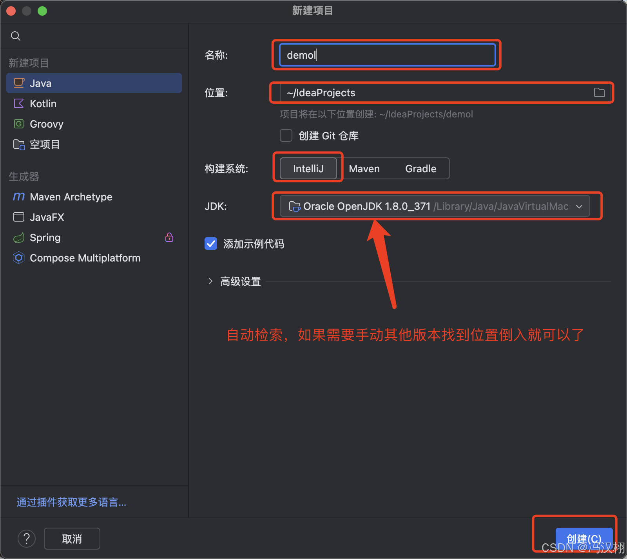Open folder browser in the location field
Image resolution: width=627 pixels, height=559 pixels.
pyautogui.click(x=599, y=93)
